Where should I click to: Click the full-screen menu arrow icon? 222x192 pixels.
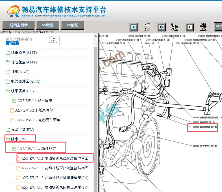pyautogui.click(x=133, y=27)
